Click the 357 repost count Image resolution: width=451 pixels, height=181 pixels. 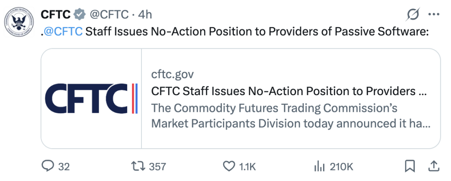[x=158, y=167]
